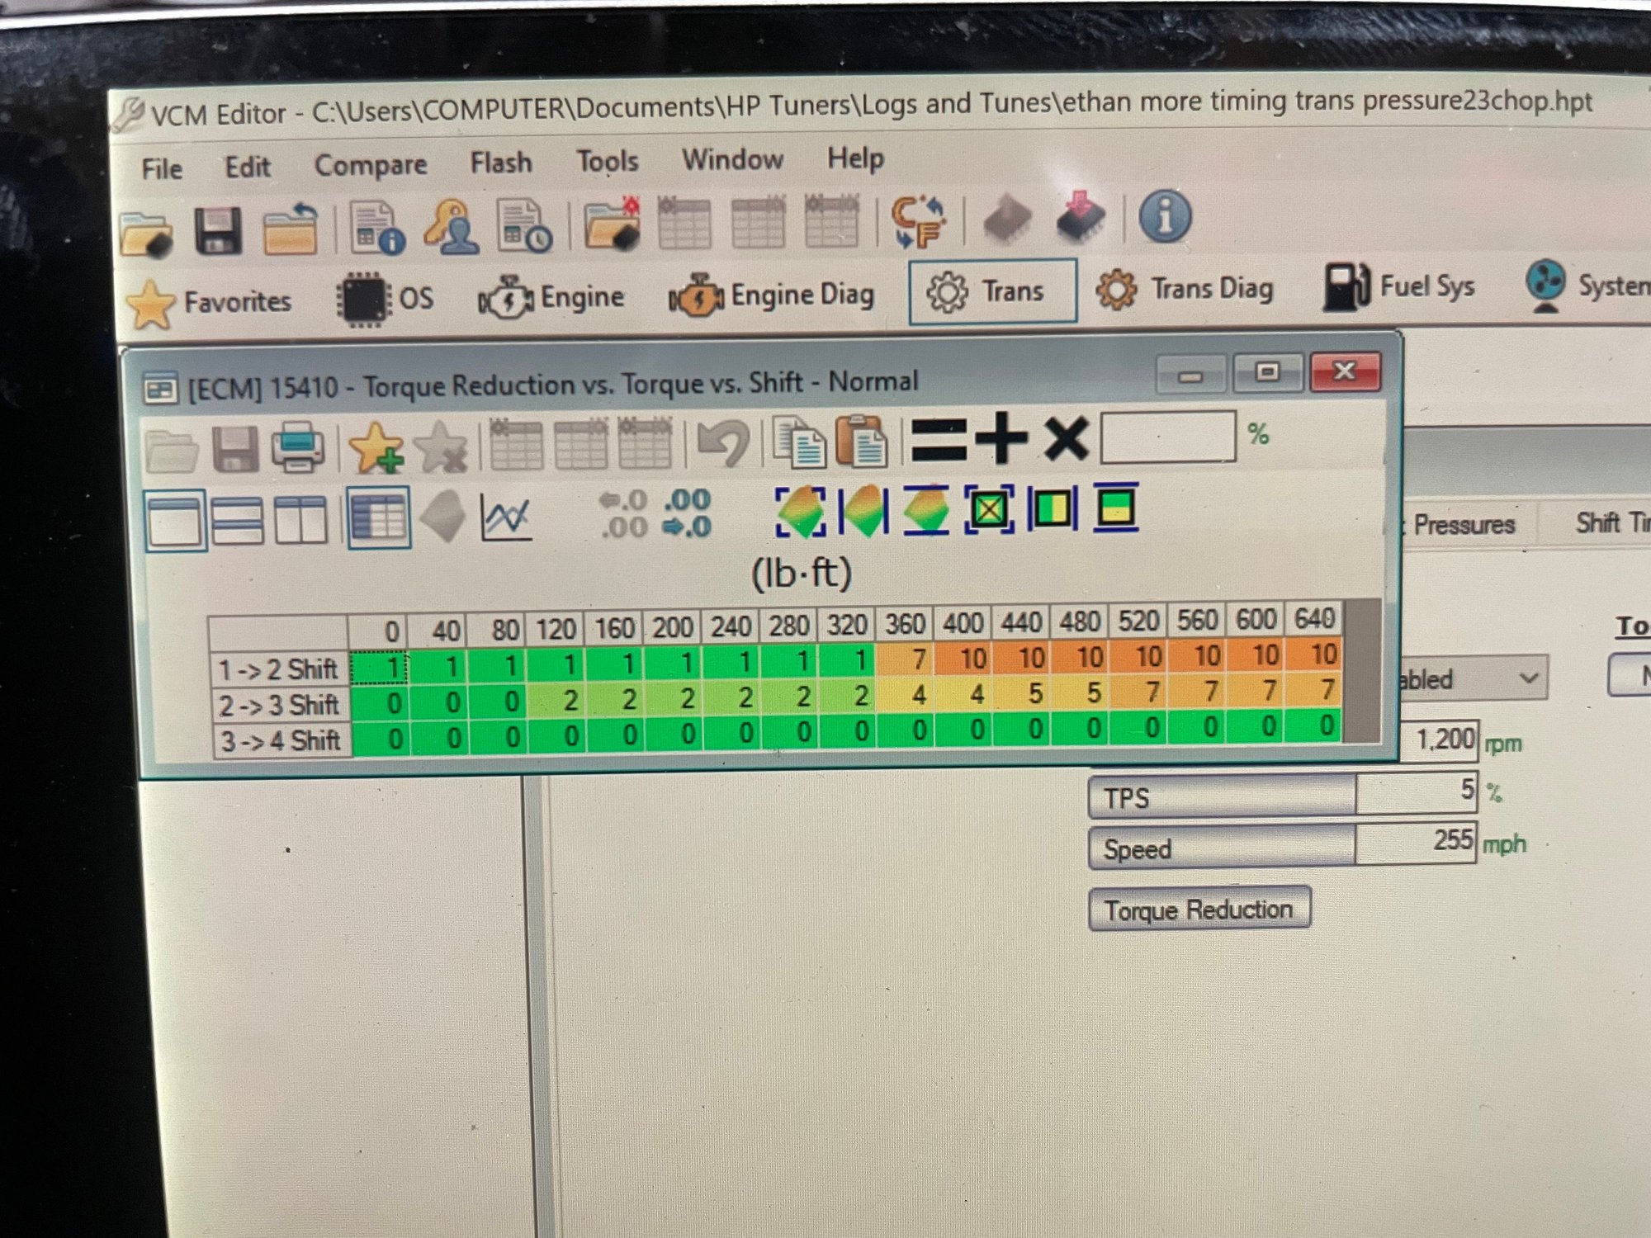Click the Add to Favorites star icon
Image resolution: width=1651 pixels, height=1238 pixels.
click(376, 447)
